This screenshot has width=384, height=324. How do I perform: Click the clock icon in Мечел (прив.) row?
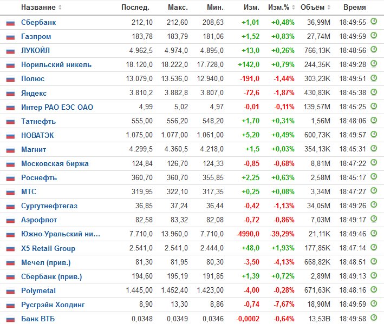[x=374, y=261]
